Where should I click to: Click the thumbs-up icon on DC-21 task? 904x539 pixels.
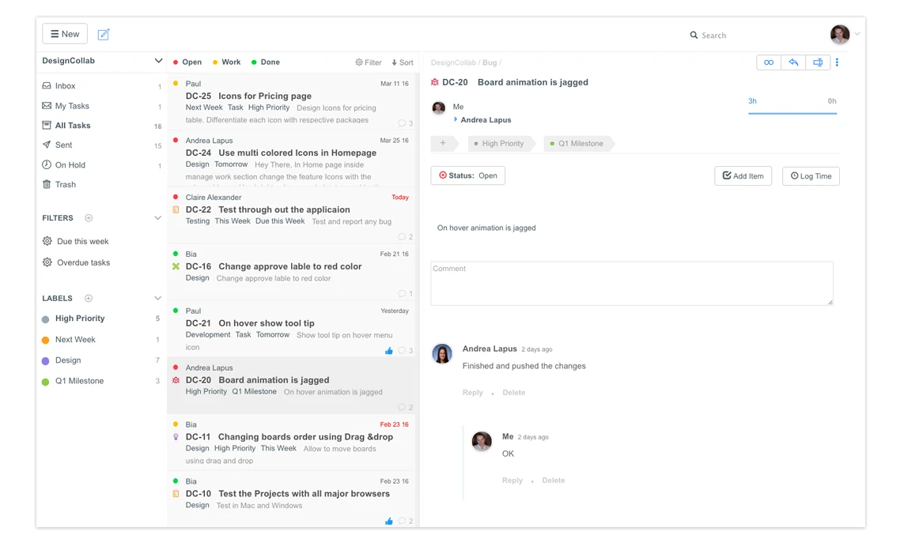point(388,350)
